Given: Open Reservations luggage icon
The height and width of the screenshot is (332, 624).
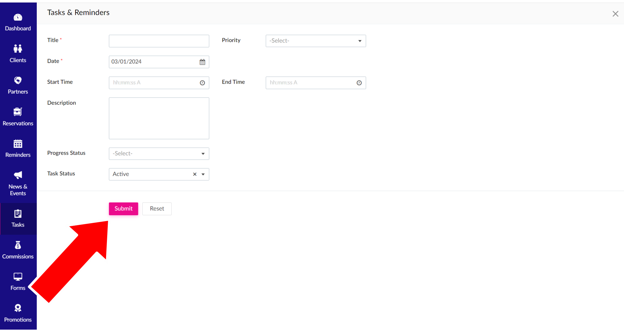Looking at the screenshot, I should (x=18, y=112).
